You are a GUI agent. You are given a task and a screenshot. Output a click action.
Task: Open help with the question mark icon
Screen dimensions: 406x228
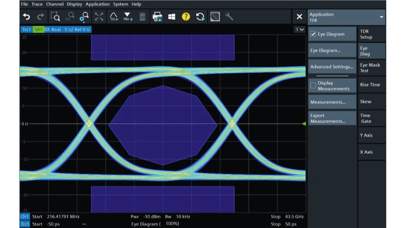coord(186,17)
